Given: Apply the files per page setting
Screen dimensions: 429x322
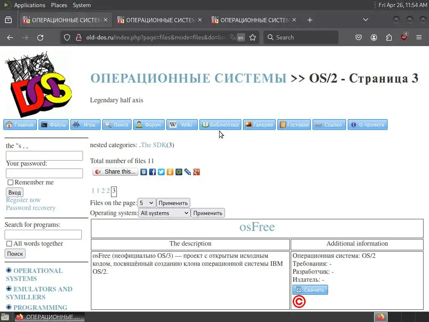Looking at the screenshot, I should coord(173,203).
